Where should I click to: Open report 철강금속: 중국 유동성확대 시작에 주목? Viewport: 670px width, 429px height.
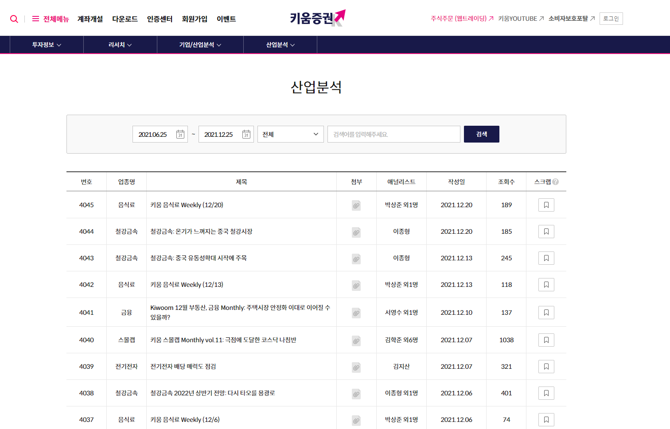(199, 258)
